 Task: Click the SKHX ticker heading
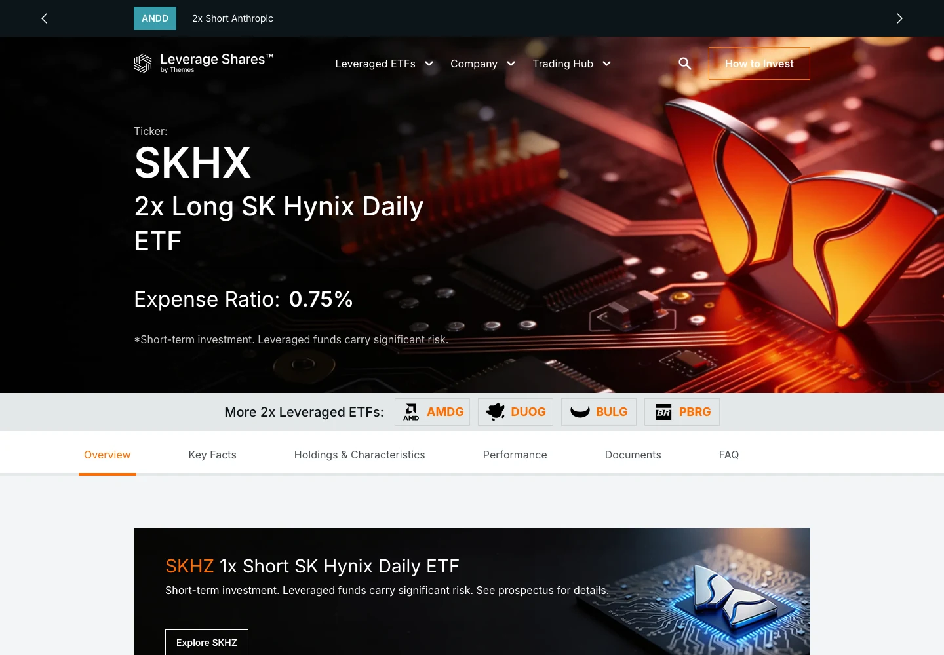[x=193, y=162]
